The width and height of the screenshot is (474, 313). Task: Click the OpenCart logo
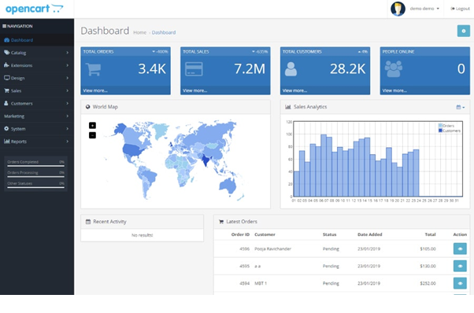pos(34,9)
